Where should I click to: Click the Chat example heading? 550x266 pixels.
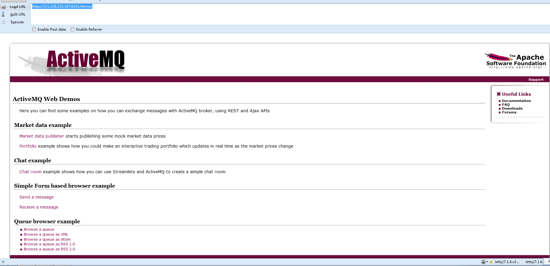click(33, 161)
